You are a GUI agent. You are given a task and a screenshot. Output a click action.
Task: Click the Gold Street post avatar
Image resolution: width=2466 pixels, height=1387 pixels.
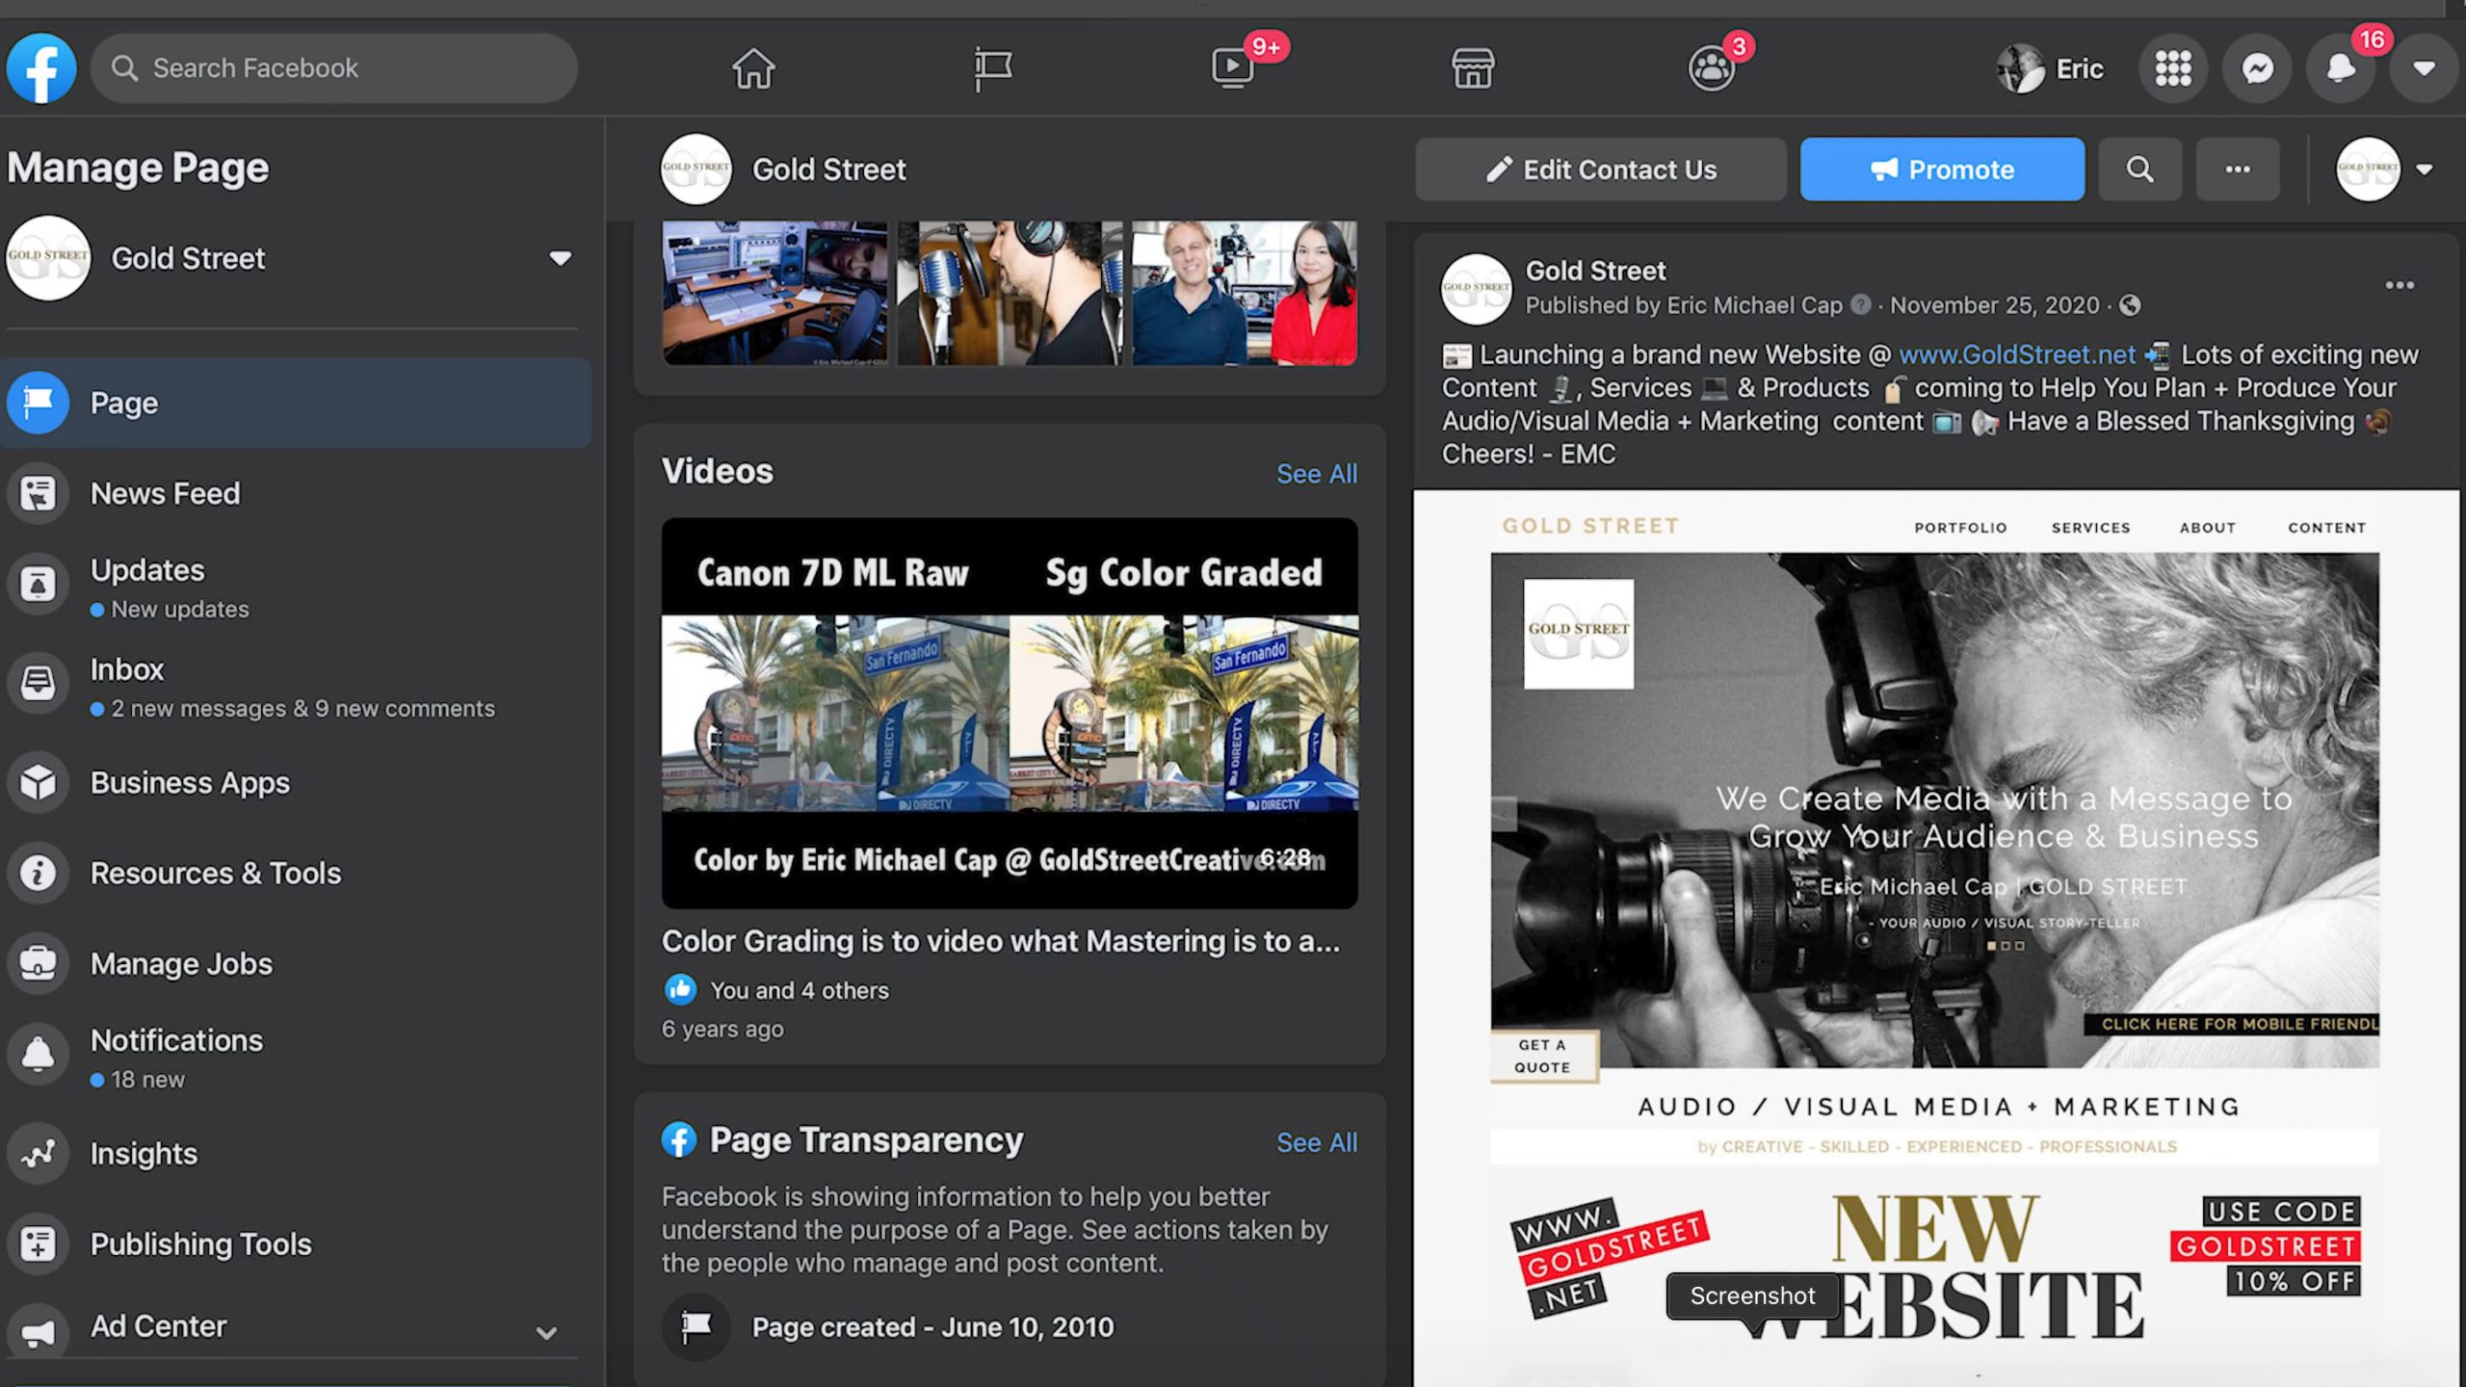1476,288
